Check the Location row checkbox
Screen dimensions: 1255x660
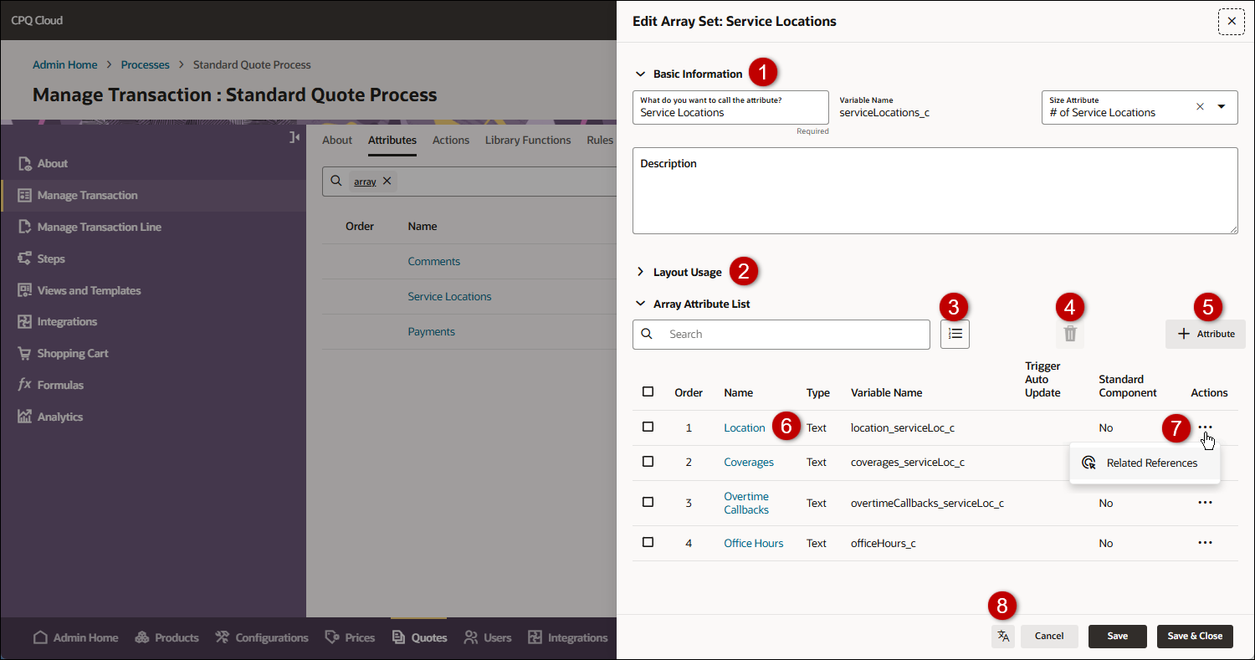[648, 427]
